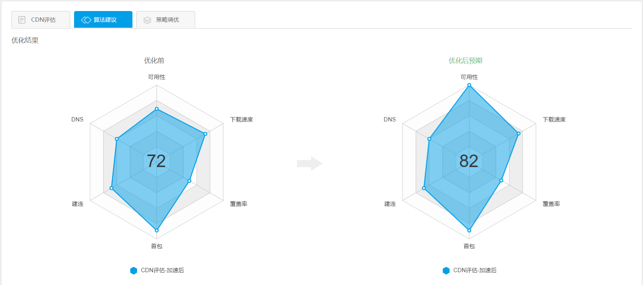Screen dimensions: 643x285
Task: Click the 覆盖率 data point in the right chart
Action: tap(501, 180)
